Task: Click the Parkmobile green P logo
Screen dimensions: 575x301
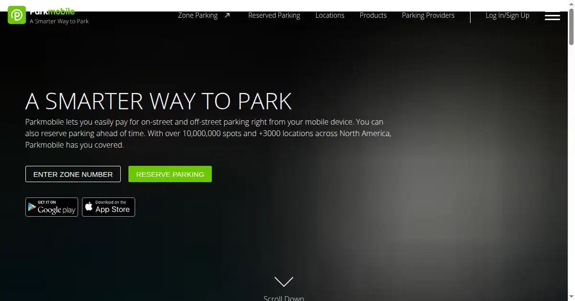Action: pos(17,15)
